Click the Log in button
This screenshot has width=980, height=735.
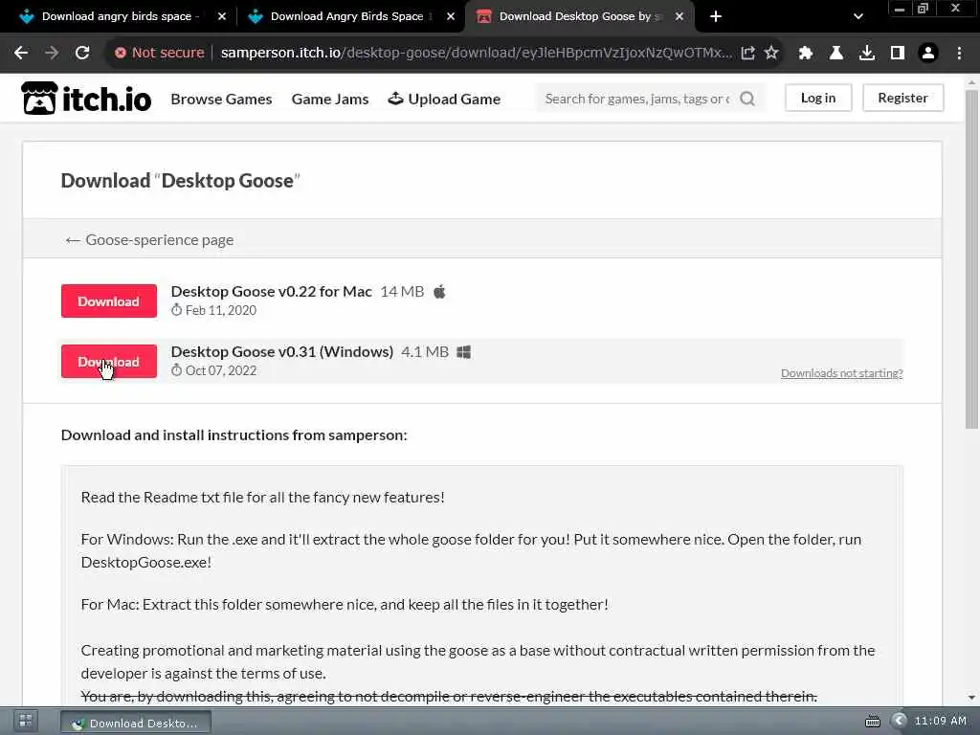[818, 99]
